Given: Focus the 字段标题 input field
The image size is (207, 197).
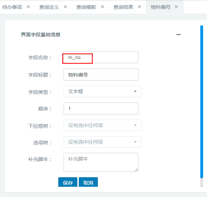Looking at the screenshot, I should pos(101,74).
